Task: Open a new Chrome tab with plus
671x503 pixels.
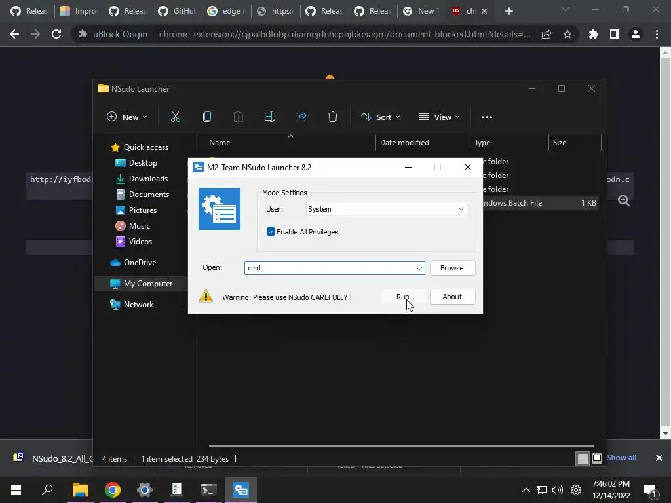Action: tap(508, 11)
